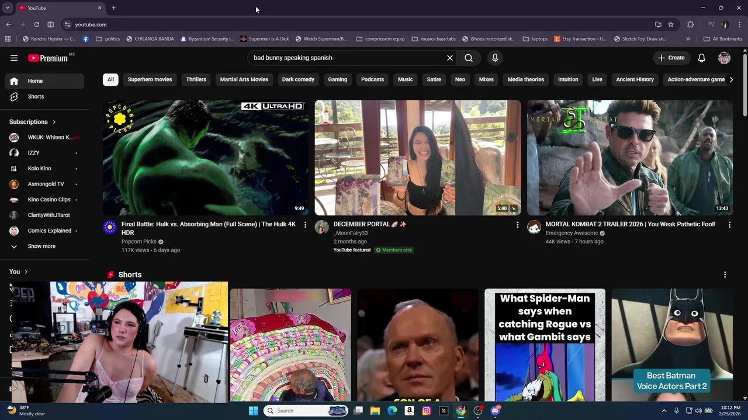Click the magnifier search button

pyautogui.click(x=469, y=58)
